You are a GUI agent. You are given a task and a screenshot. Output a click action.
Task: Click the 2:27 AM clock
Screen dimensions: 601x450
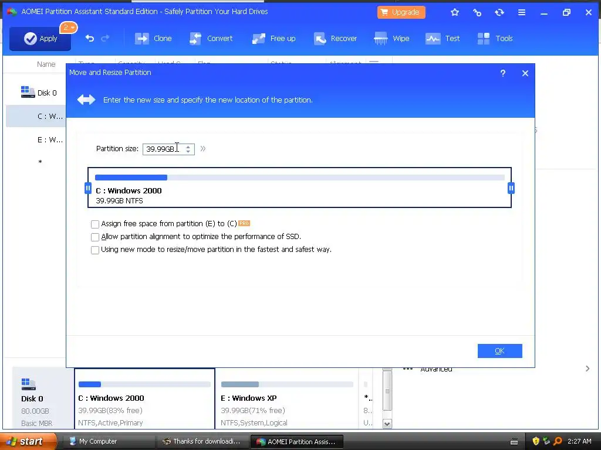click(579, 441)
